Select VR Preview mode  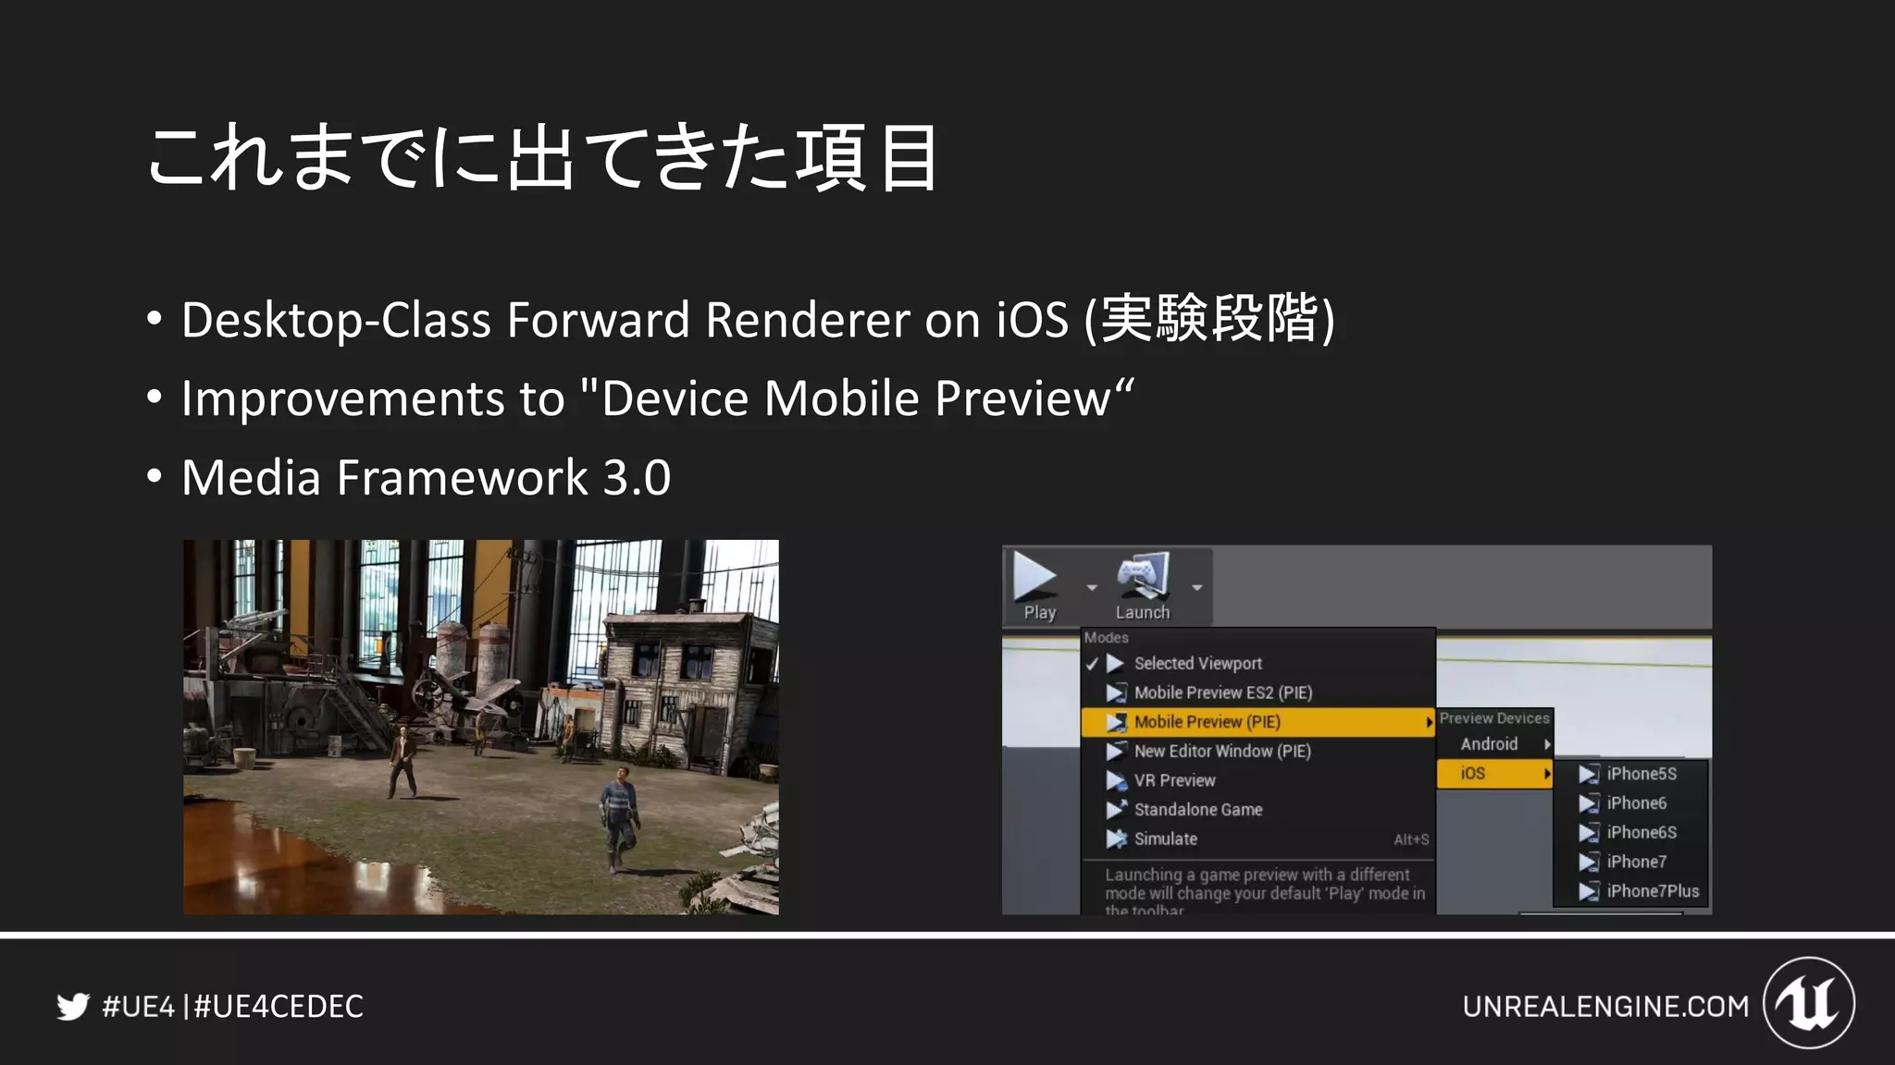click(x=1258, y=780)
